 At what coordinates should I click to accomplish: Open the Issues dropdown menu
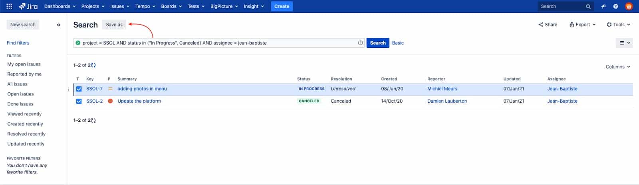point(120,6)
